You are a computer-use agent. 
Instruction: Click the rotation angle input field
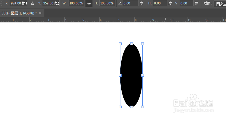pos(130,3)
